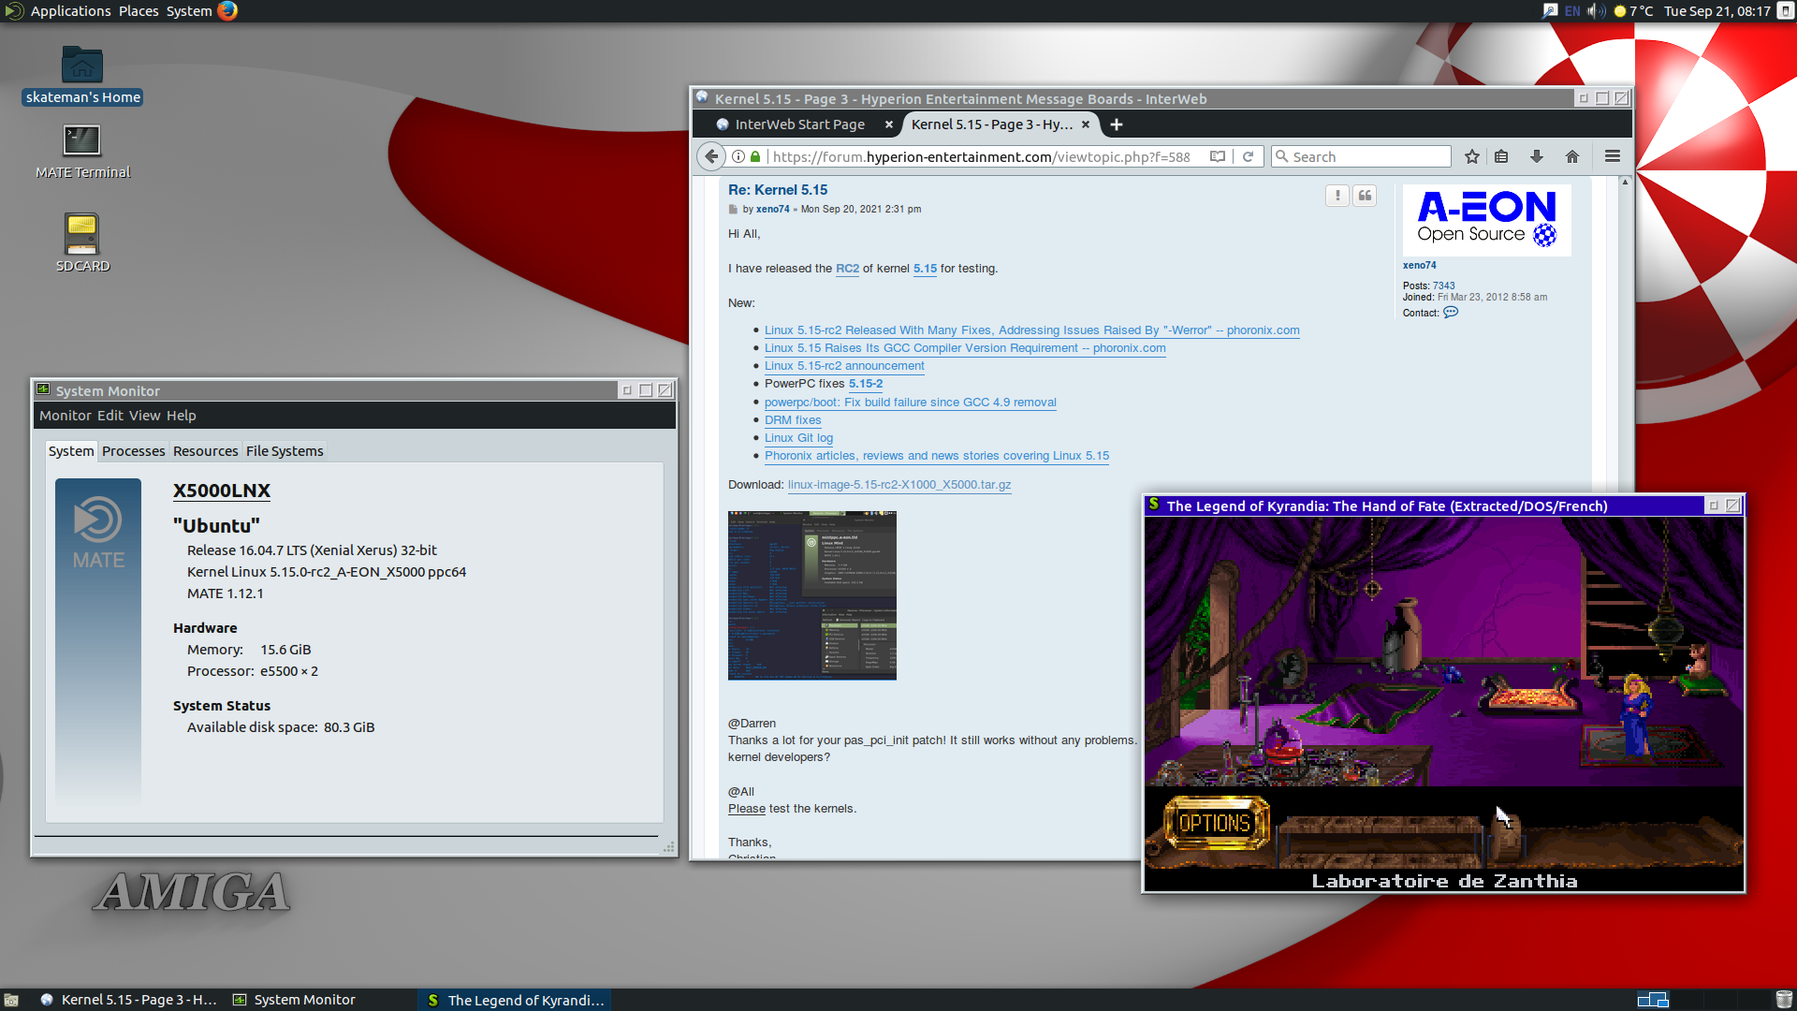Image resolution: width=1797 pixels, height=1011 pixels.
Task: Click Re: Kernel 5.15 post title
Action: click(778, 190)
